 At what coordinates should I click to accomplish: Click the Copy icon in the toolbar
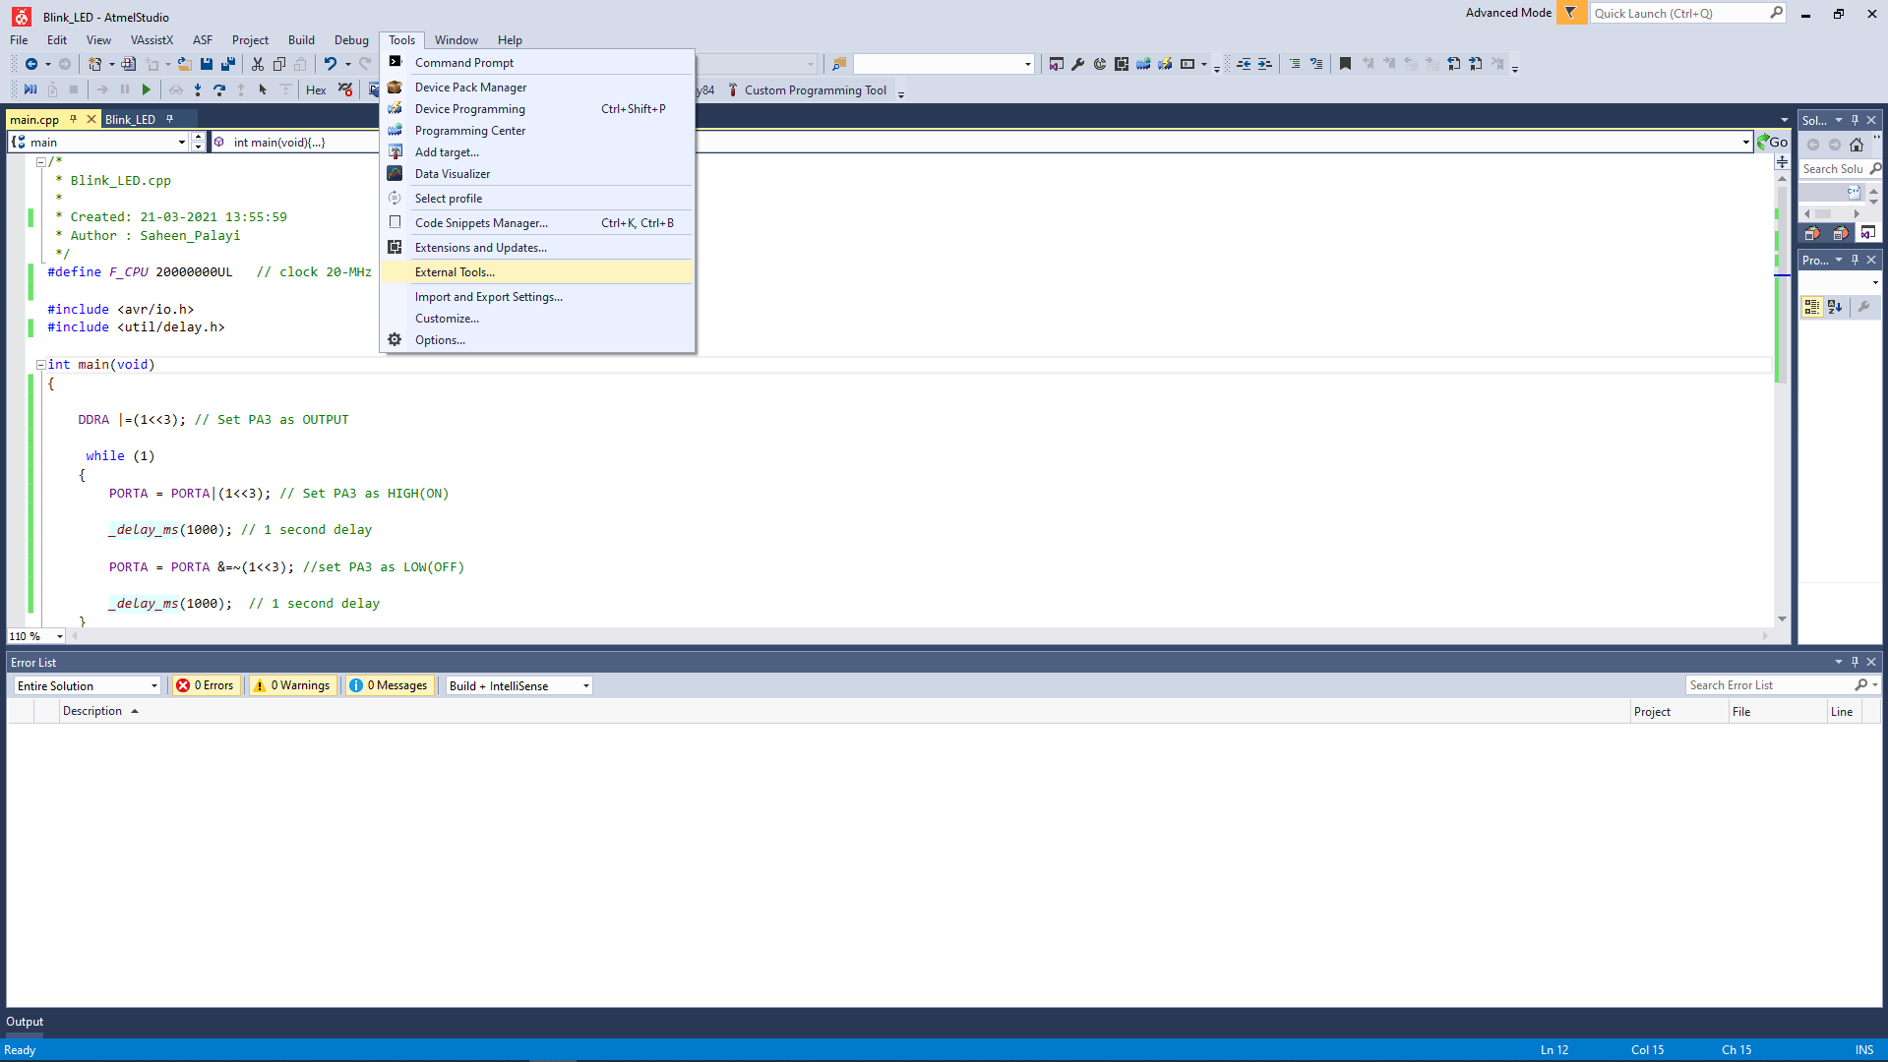[x=279, y=64]
